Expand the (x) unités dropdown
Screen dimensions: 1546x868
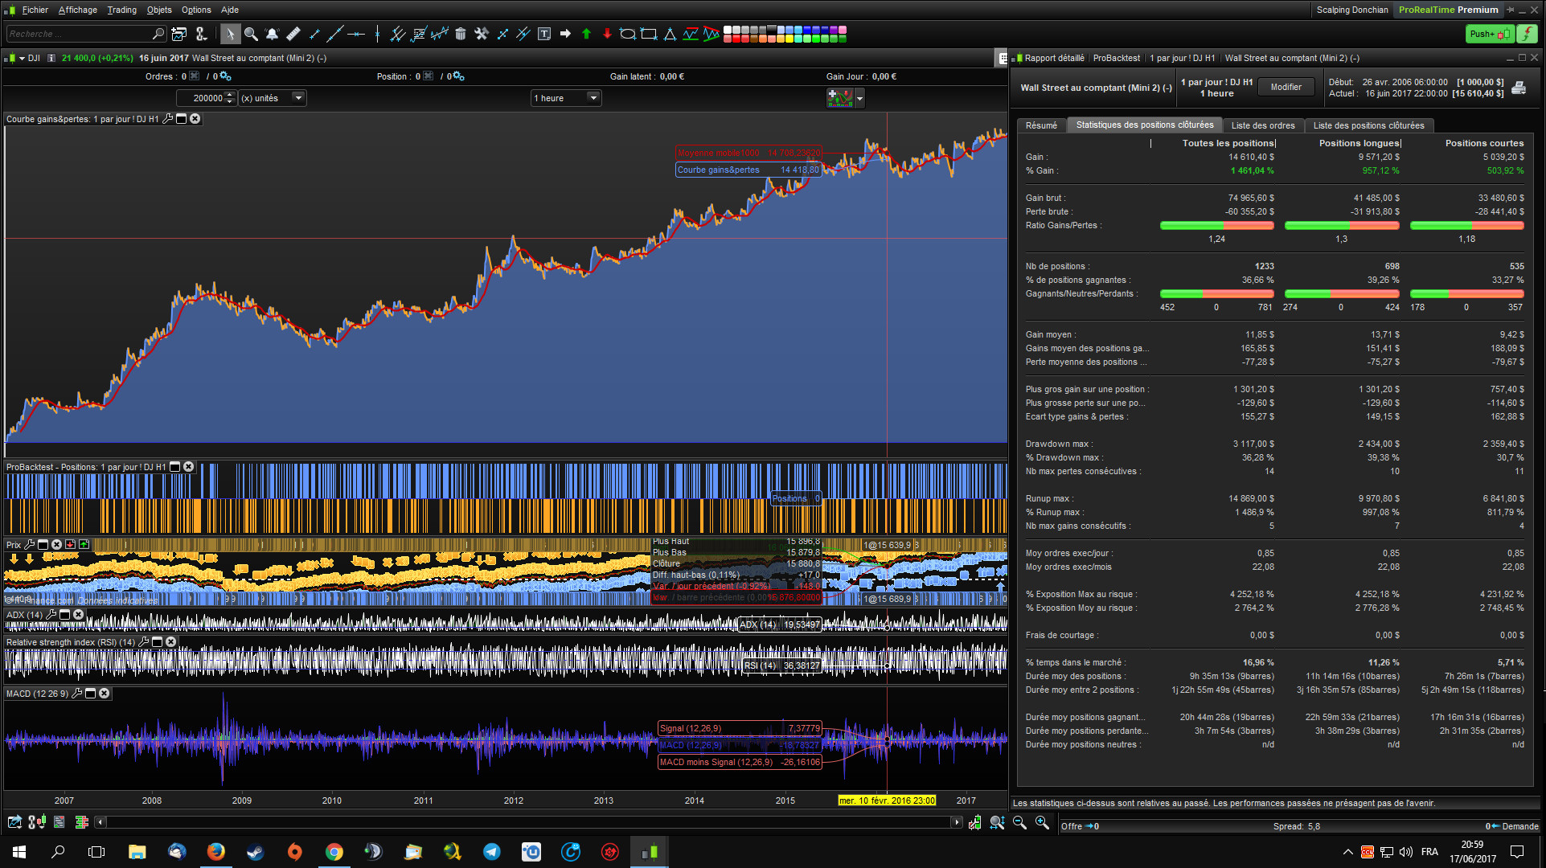[x=298, y=98]
